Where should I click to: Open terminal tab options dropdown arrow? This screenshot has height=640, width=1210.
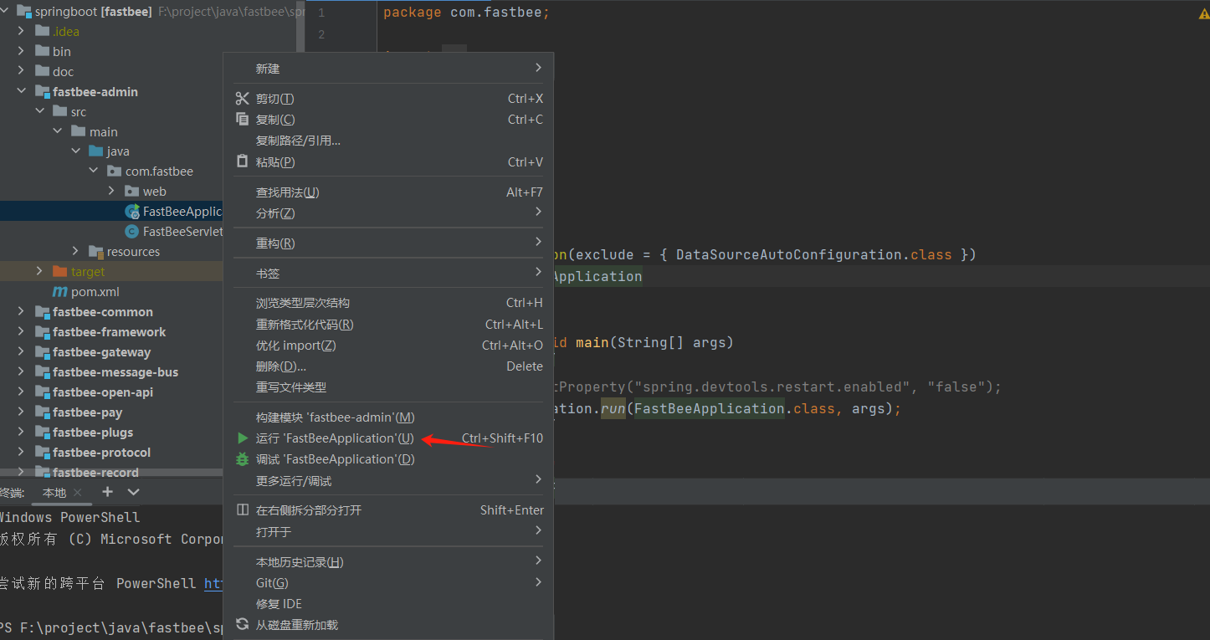tap(133, 492)
